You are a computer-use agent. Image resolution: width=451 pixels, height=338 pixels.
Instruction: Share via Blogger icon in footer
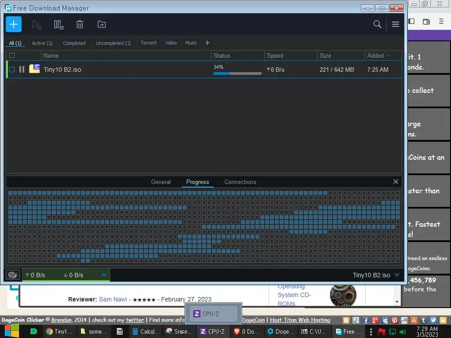pos(346,320)
